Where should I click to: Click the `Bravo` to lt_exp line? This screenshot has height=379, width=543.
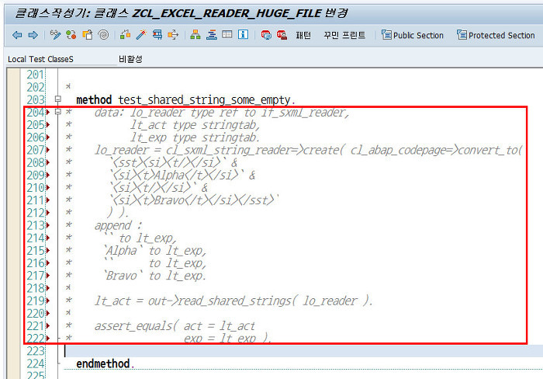(x=155, y=276)
